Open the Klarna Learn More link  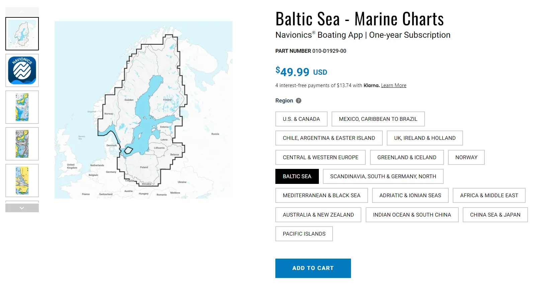coord(393,85)
